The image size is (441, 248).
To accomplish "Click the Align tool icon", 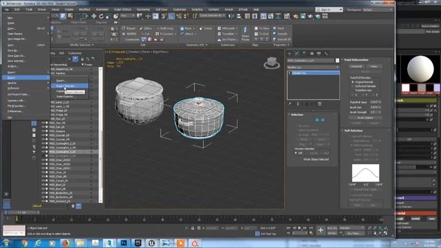I will point(238,17).
